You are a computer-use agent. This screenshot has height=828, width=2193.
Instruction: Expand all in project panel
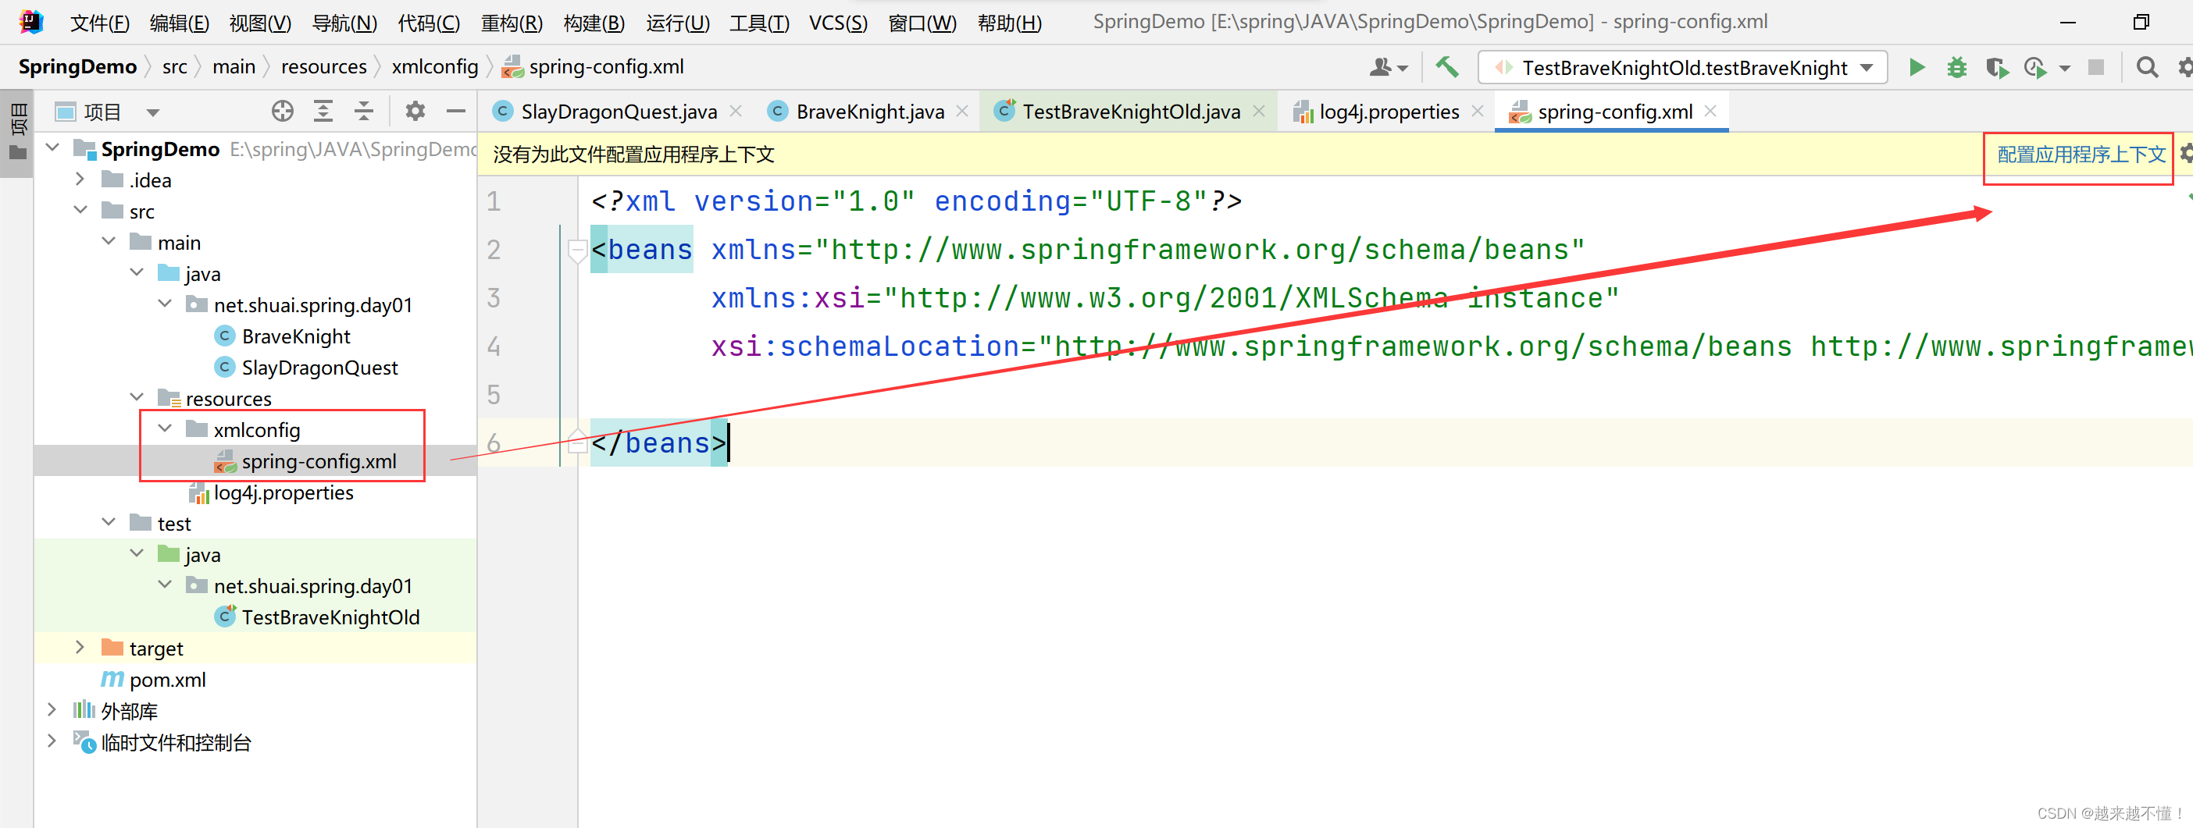(x=323, y=112)
